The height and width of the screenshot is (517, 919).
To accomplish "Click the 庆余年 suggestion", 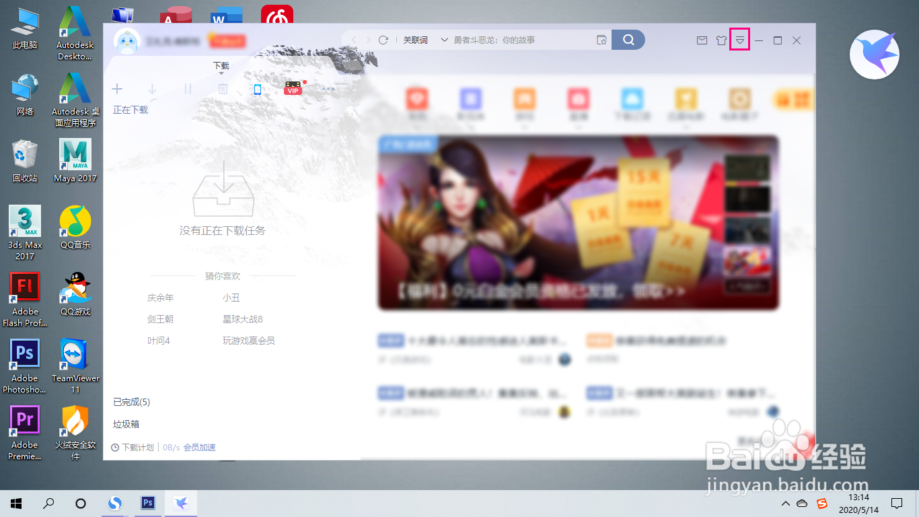I will coord(160,298).
